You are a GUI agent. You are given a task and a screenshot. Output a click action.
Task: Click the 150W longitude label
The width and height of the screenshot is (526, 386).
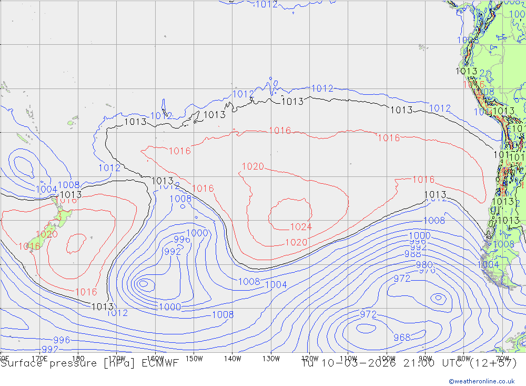194,359
